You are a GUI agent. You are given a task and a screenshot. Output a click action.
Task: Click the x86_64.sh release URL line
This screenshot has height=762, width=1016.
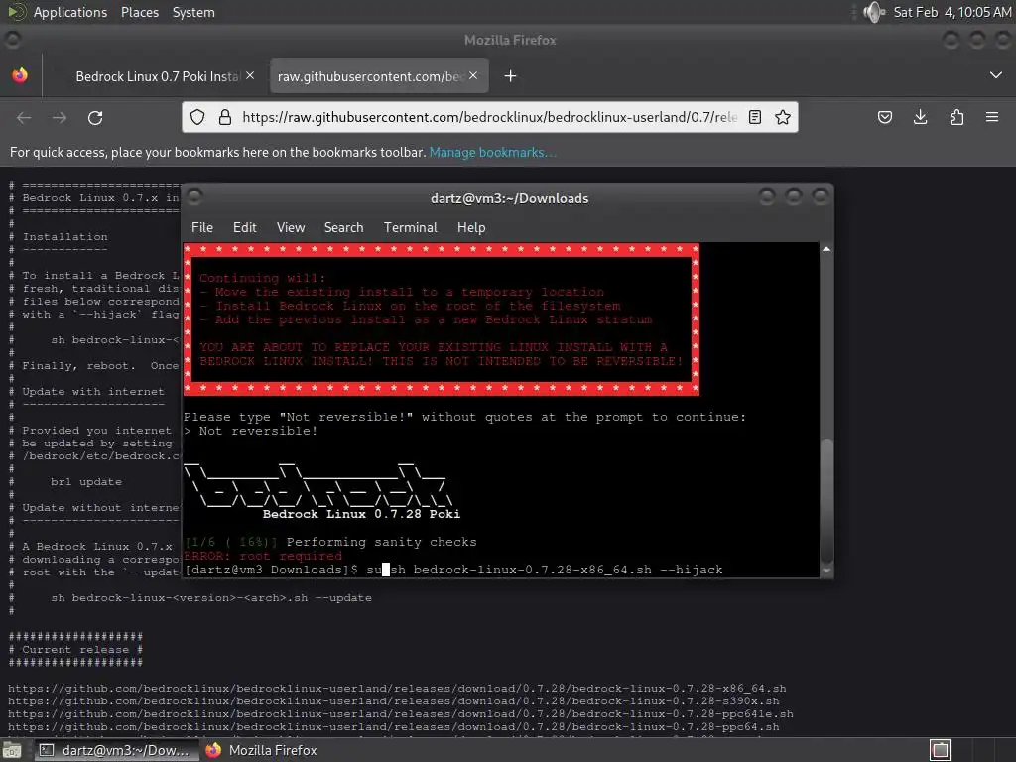point(397,689)
